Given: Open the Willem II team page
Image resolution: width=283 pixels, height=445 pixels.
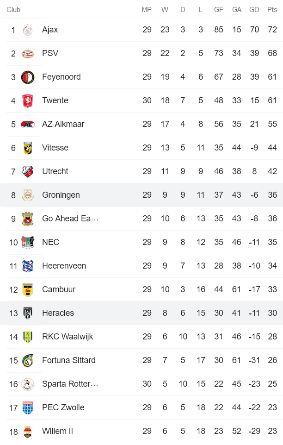Looking at the screenshot, I should [x=57, y=431].
